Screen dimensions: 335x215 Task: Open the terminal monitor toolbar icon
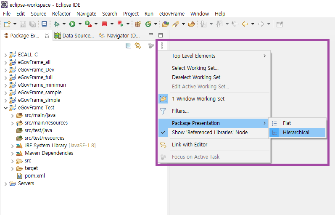44,24
